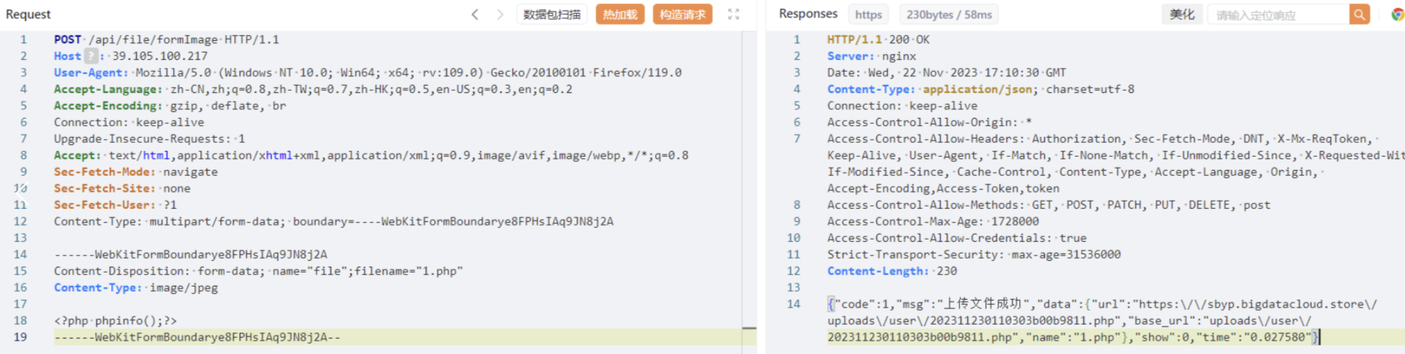Go to the previous request with left arrow

tap(475, 14)
